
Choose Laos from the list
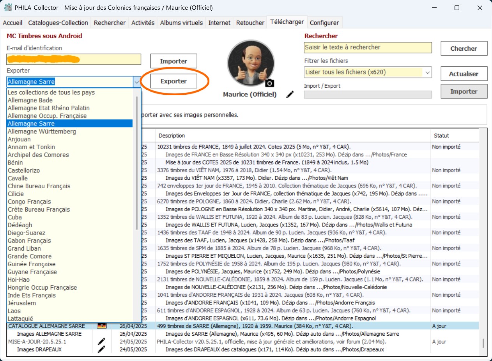click(70, 311)
